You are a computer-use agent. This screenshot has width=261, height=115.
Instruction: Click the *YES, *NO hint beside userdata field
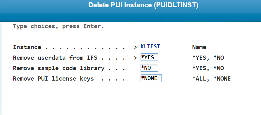tap(208, 58)
